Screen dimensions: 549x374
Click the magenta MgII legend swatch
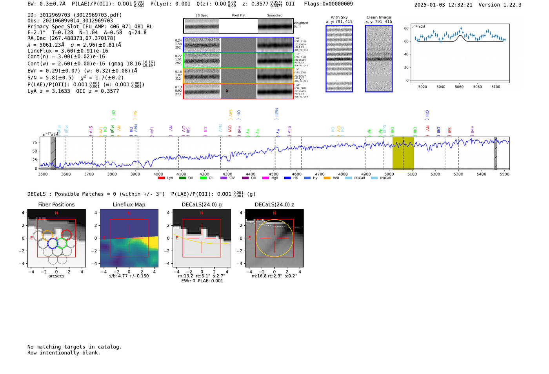pyautogui.click(x=265, y=178)
